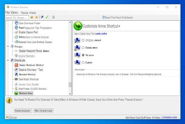Click the Elevated Shortcut icon
This screenshot has height=124, width=185.
16,74
